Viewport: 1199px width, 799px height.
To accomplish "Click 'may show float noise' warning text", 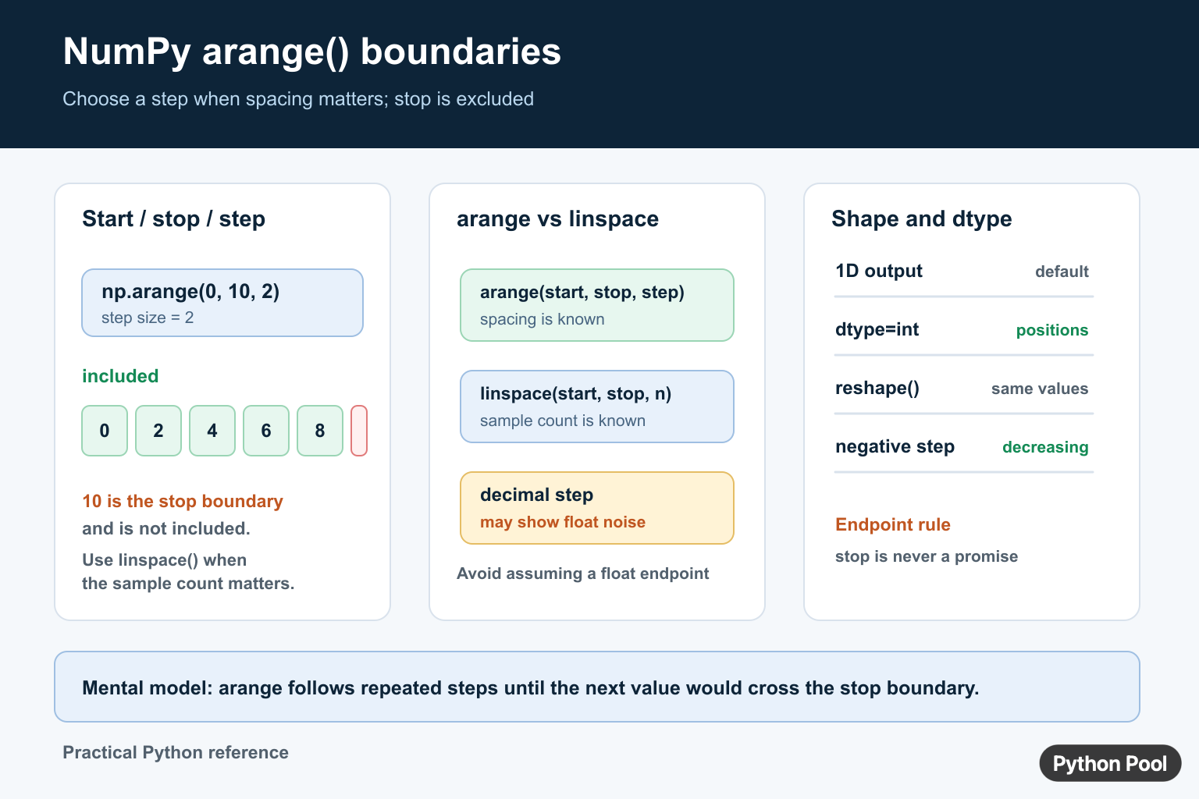I will (x=563, y=522).
